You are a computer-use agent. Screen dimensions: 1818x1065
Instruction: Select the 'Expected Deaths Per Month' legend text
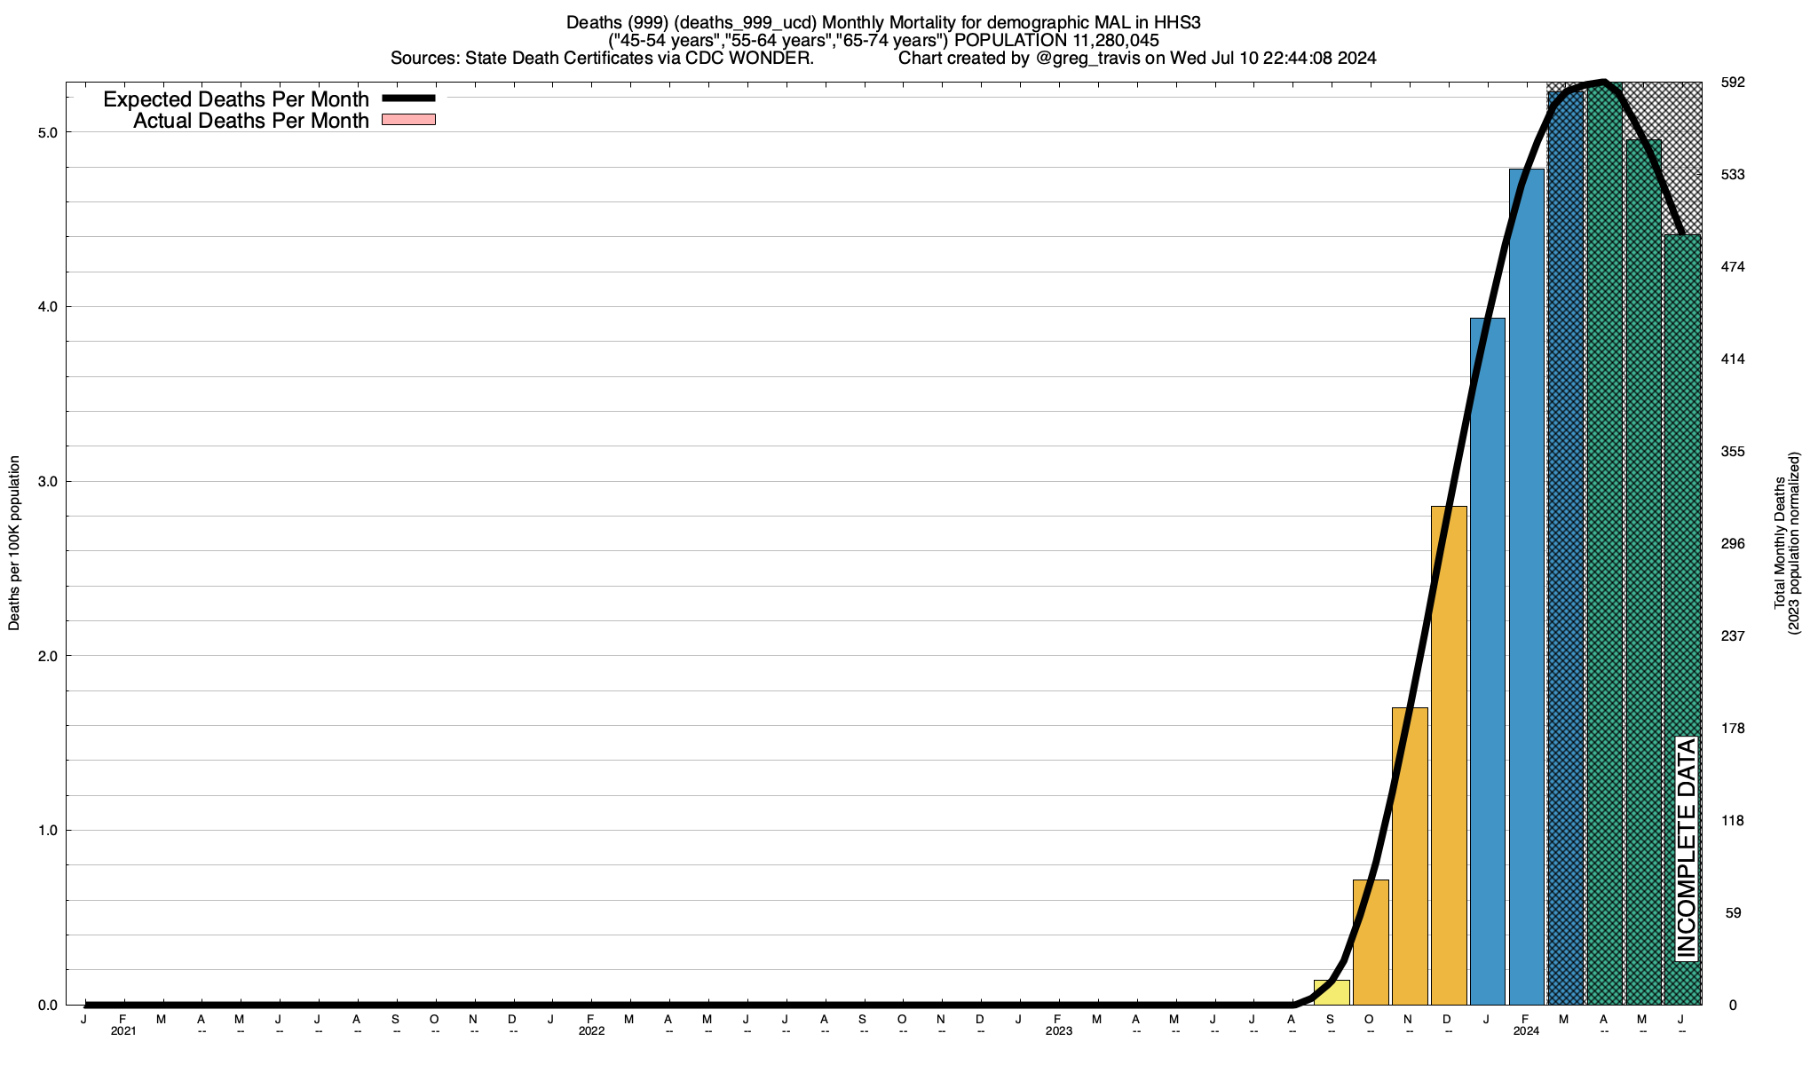tap(236, 99)
